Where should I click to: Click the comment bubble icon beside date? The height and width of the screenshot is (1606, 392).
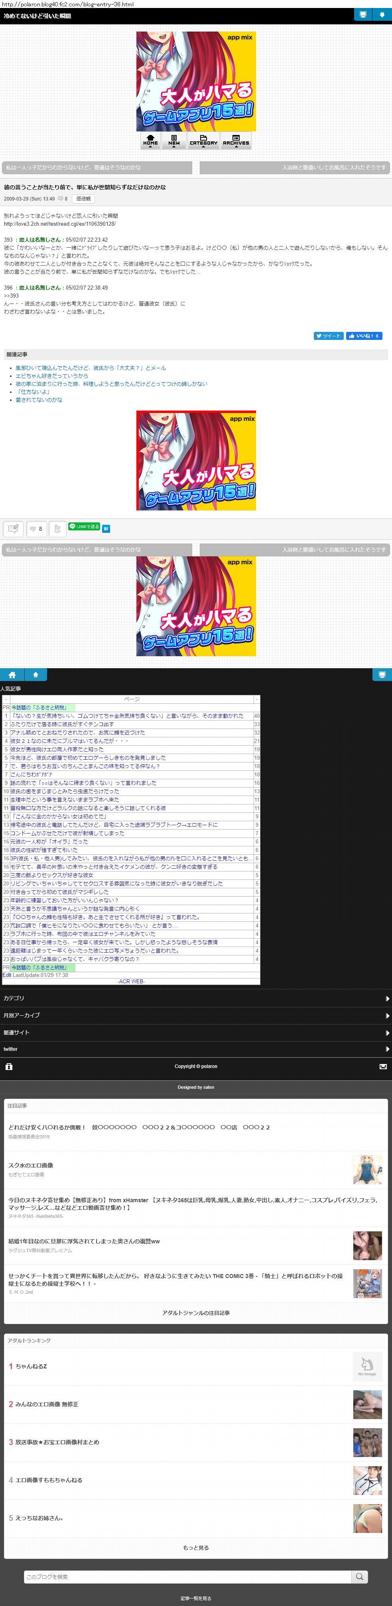(60, 199)
